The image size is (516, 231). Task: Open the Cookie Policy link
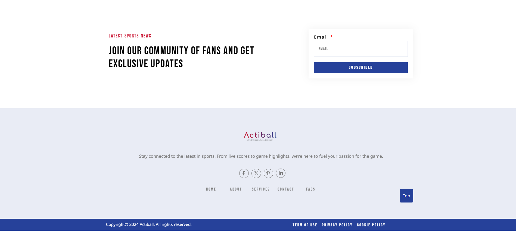pyautogui.click(x=371, y=225)
